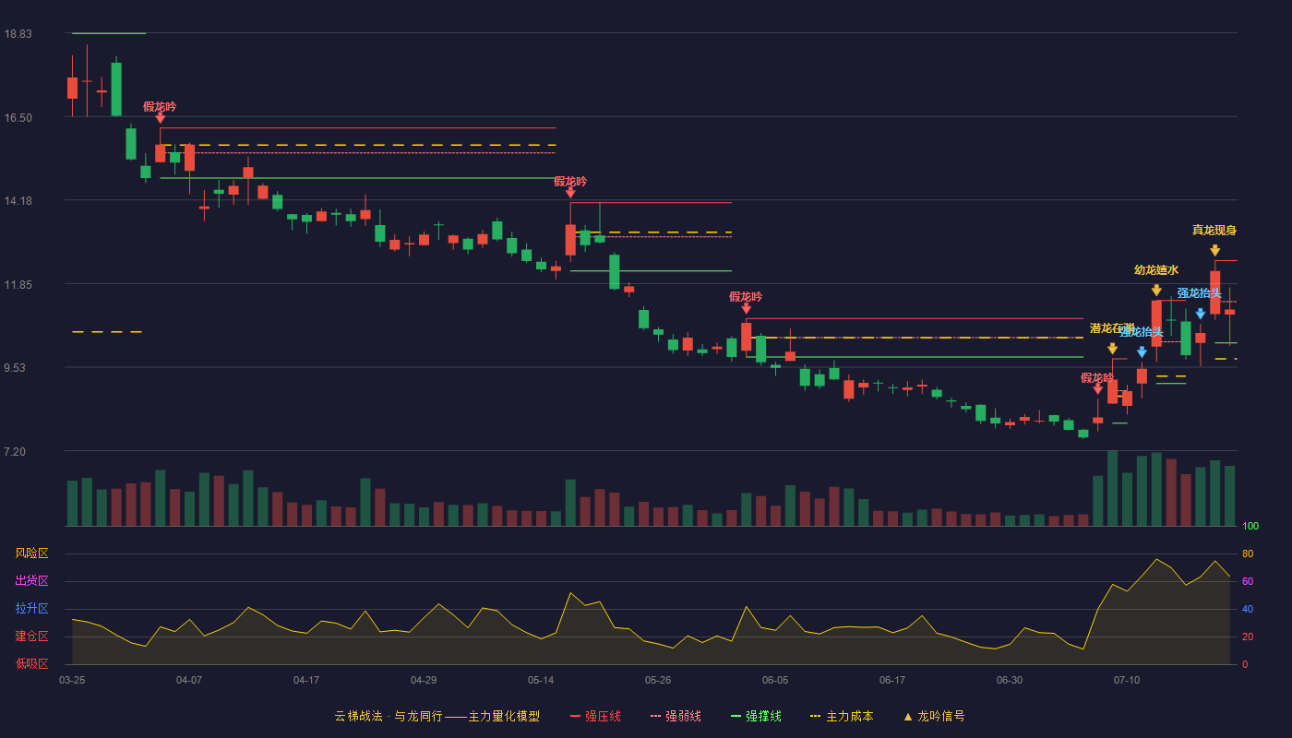Screen dimensions: 1292x738
Task: Click the 07-10 date label on axis
Action: point(1127,680)
